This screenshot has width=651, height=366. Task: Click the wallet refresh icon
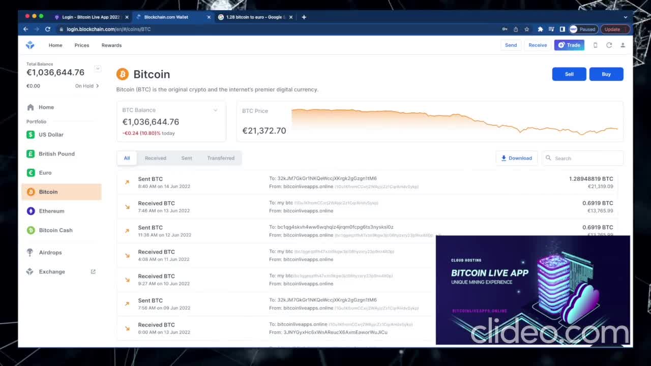click(x=609, y=45)
